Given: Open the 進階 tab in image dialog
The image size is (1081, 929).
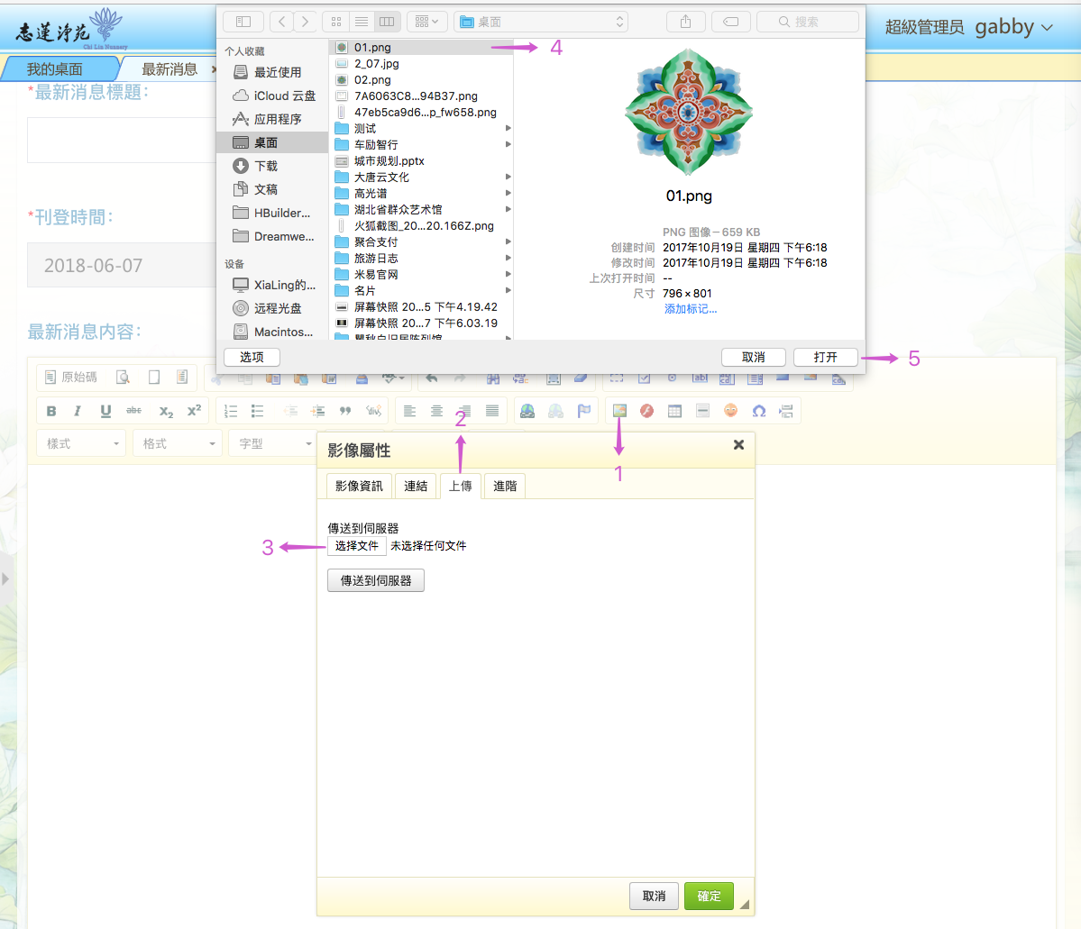Looking at the screenshot, I should tap(505, 486).
